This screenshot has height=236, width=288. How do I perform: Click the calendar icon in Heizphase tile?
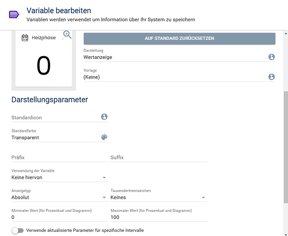click(x=25, y=38)
